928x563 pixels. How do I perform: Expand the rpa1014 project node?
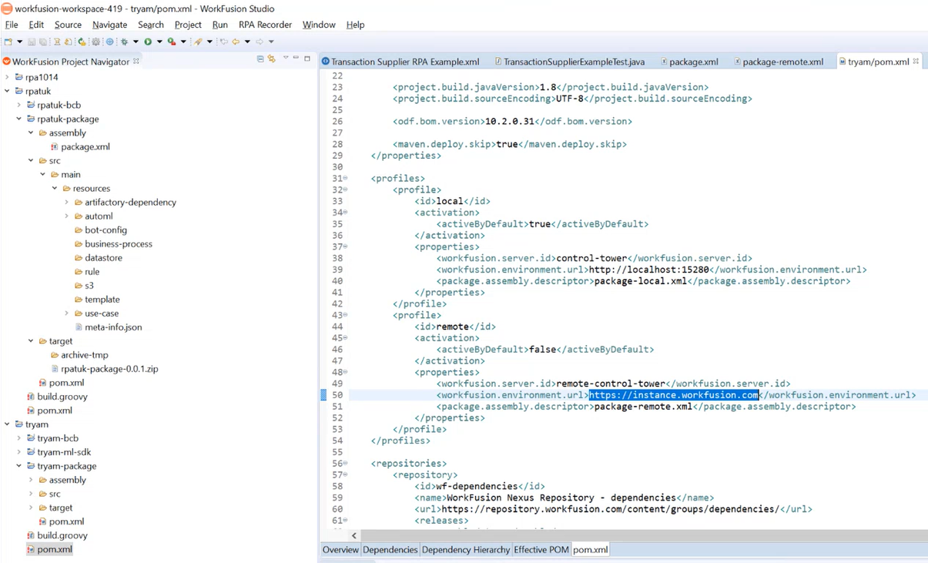(8, 77)
